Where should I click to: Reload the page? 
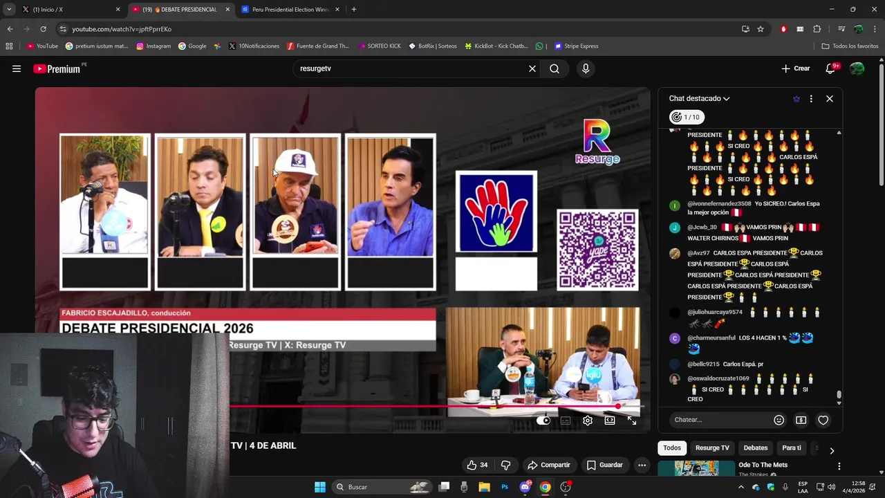43,29
